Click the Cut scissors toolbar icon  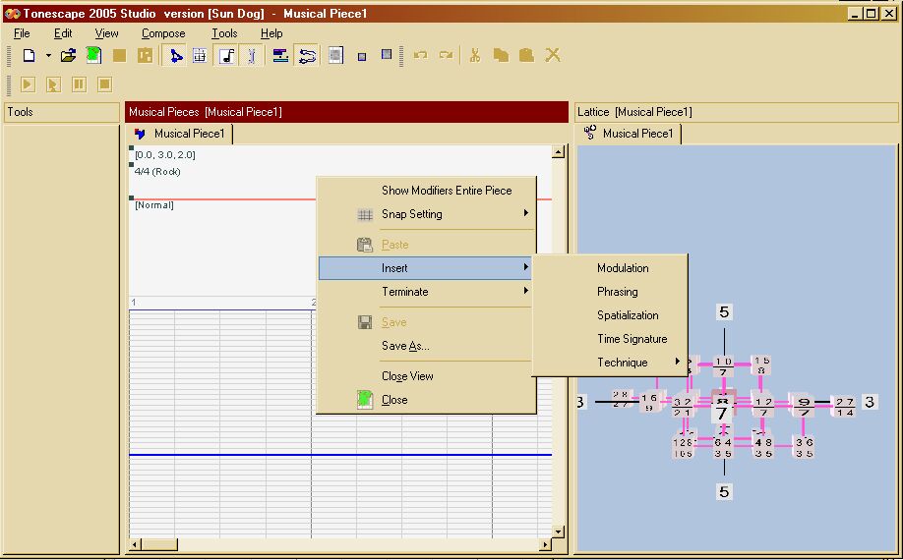(474, 56)
